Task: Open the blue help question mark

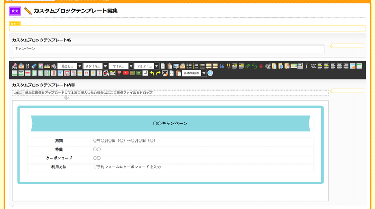Action: click(210, 73)
